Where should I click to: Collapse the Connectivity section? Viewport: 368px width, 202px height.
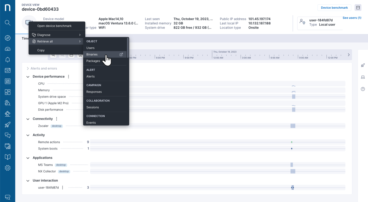tap(28, 119)
